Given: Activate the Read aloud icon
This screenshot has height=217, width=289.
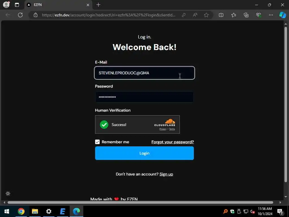Looking at the screenshot, I should click(195, 15).
